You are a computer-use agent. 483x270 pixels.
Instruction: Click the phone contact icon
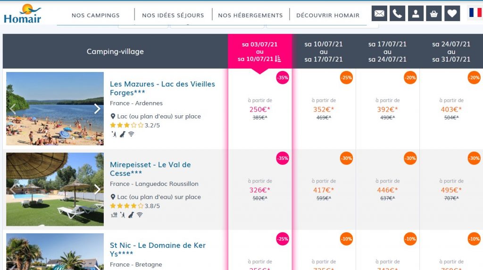[398, 14]
